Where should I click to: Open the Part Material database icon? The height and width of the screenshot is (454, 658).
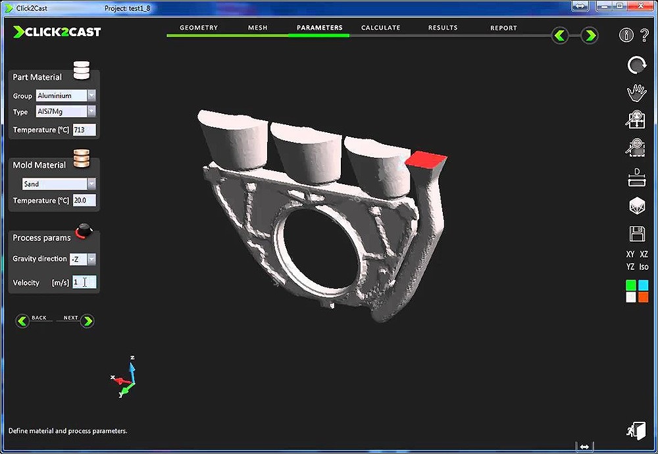[82, 69]
